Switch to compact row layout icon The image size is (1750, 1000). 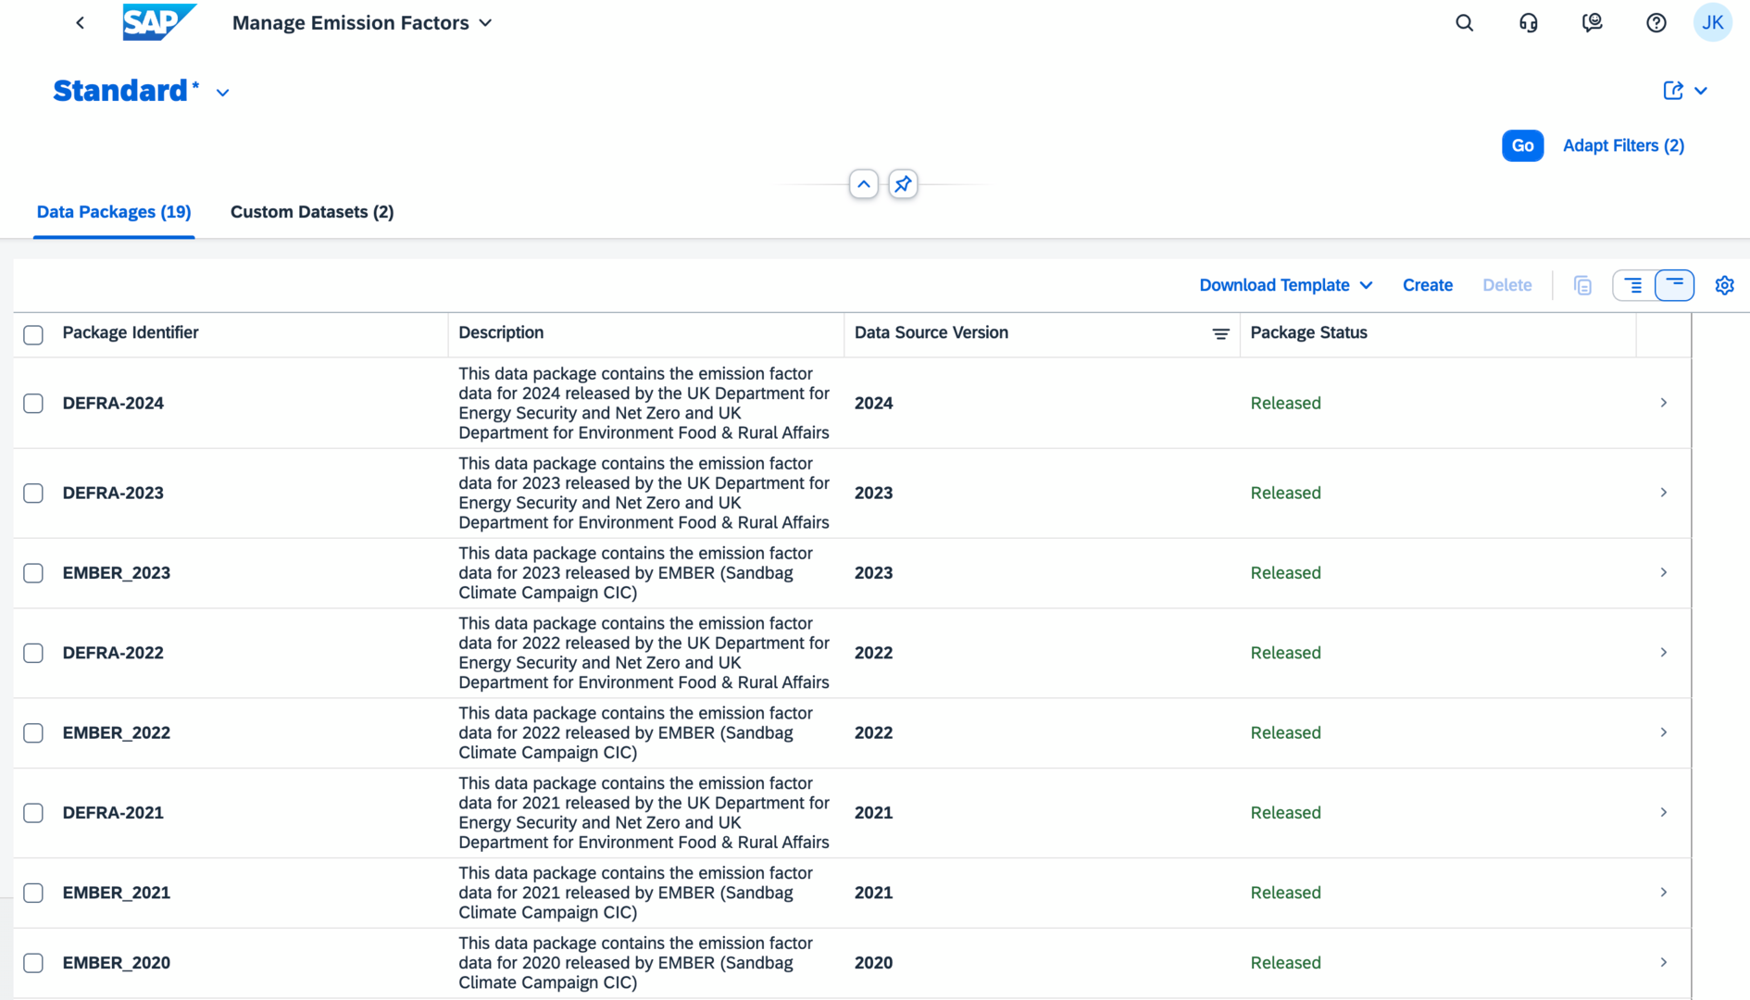[x=1633, y=285]
